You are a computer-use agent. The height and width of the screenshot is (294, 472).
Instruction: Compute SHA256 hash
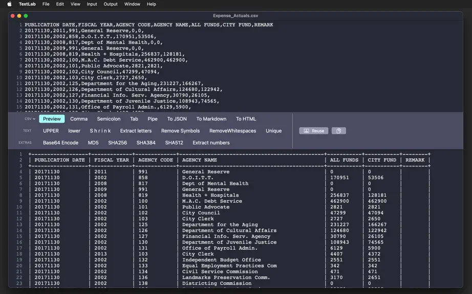click(x=117, y=143)
